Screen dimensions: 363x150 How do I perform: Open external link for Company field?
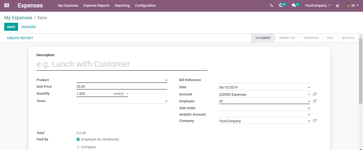(315, 121)
